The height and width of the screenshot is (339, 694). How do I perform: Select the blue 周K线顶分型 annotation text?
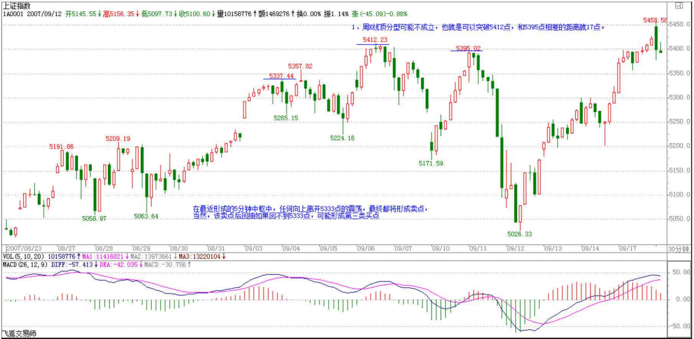[477, 28]
